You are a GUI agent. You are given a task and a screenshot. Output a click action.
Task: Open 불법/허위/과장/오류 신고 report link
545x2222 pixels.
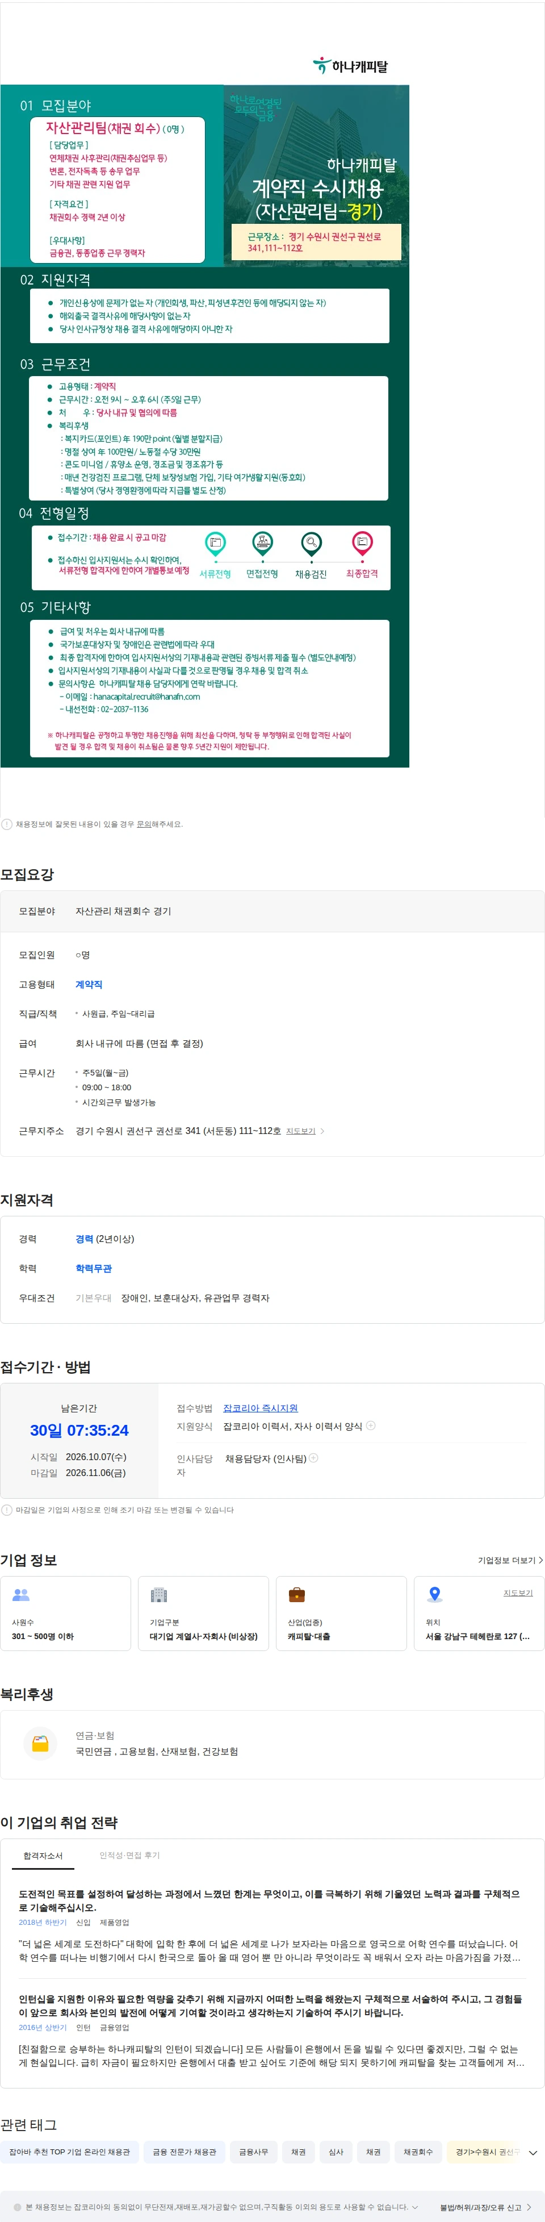coord(485,2207)
